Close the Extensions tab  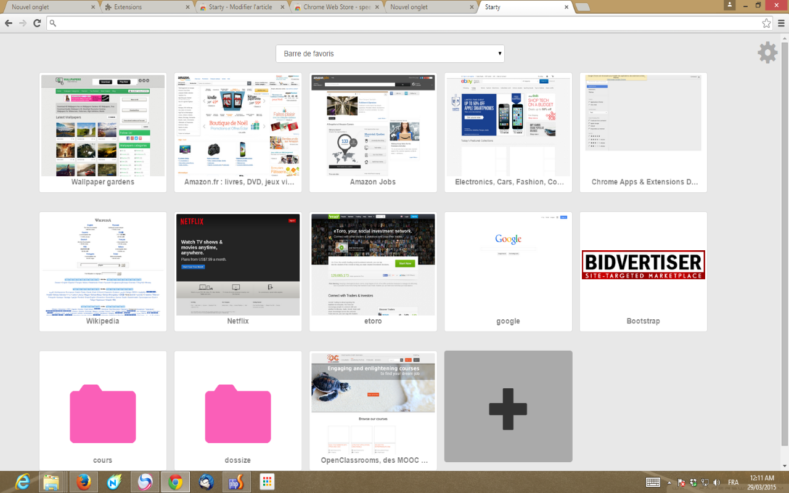(x=188, y=7)
